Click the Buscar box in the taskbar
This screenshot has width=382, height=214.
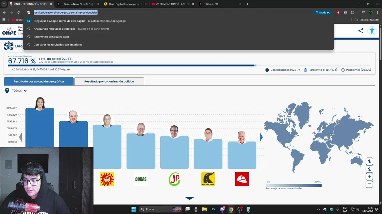[x=161, y=209]
